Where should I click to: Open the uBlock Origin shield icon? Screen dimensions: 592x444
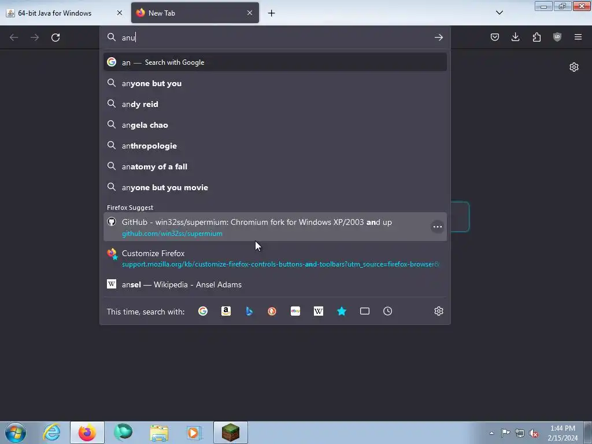point(557,37)
